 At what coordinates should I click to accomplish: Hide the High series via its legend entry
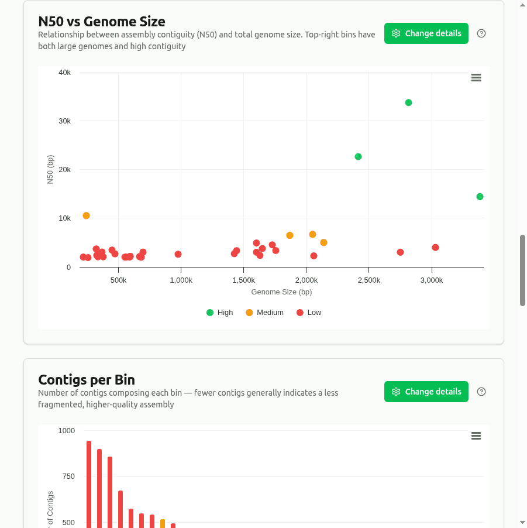[219, 312]
